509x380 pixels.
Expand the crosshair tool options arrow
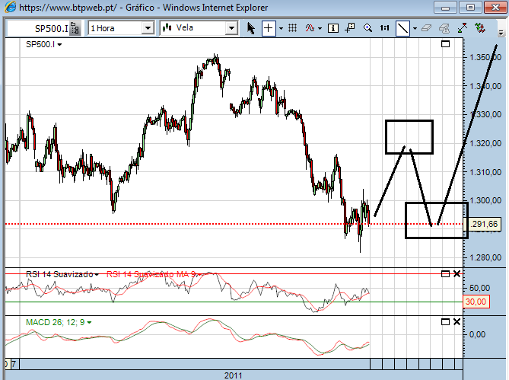pyautogui.click(x=281, y=29)
